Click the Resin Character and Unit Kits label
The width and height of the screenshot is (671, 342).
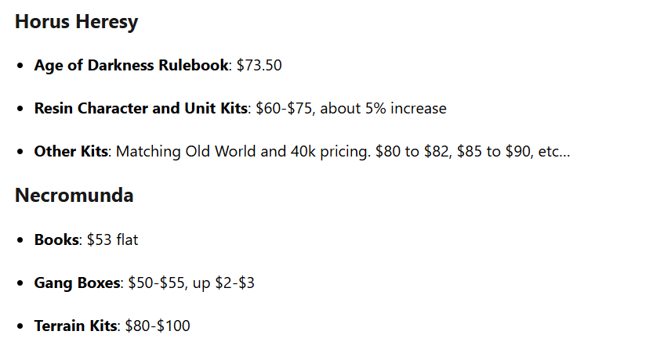click(140, 108)
